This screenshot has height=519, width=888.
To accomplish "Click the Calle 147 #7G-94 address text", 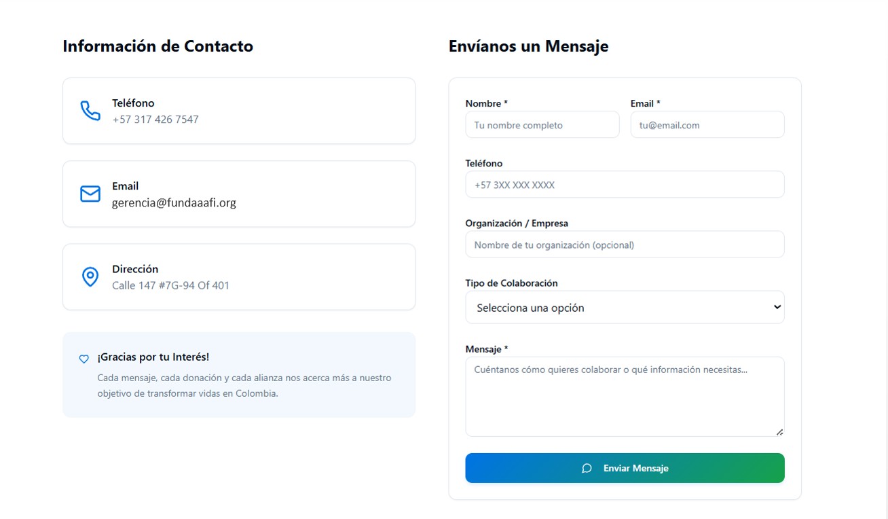I will click(x=170, y=285).
